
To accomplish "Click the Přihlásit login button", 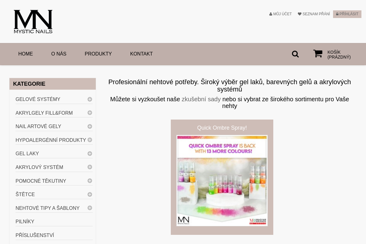I will [347, 14].
